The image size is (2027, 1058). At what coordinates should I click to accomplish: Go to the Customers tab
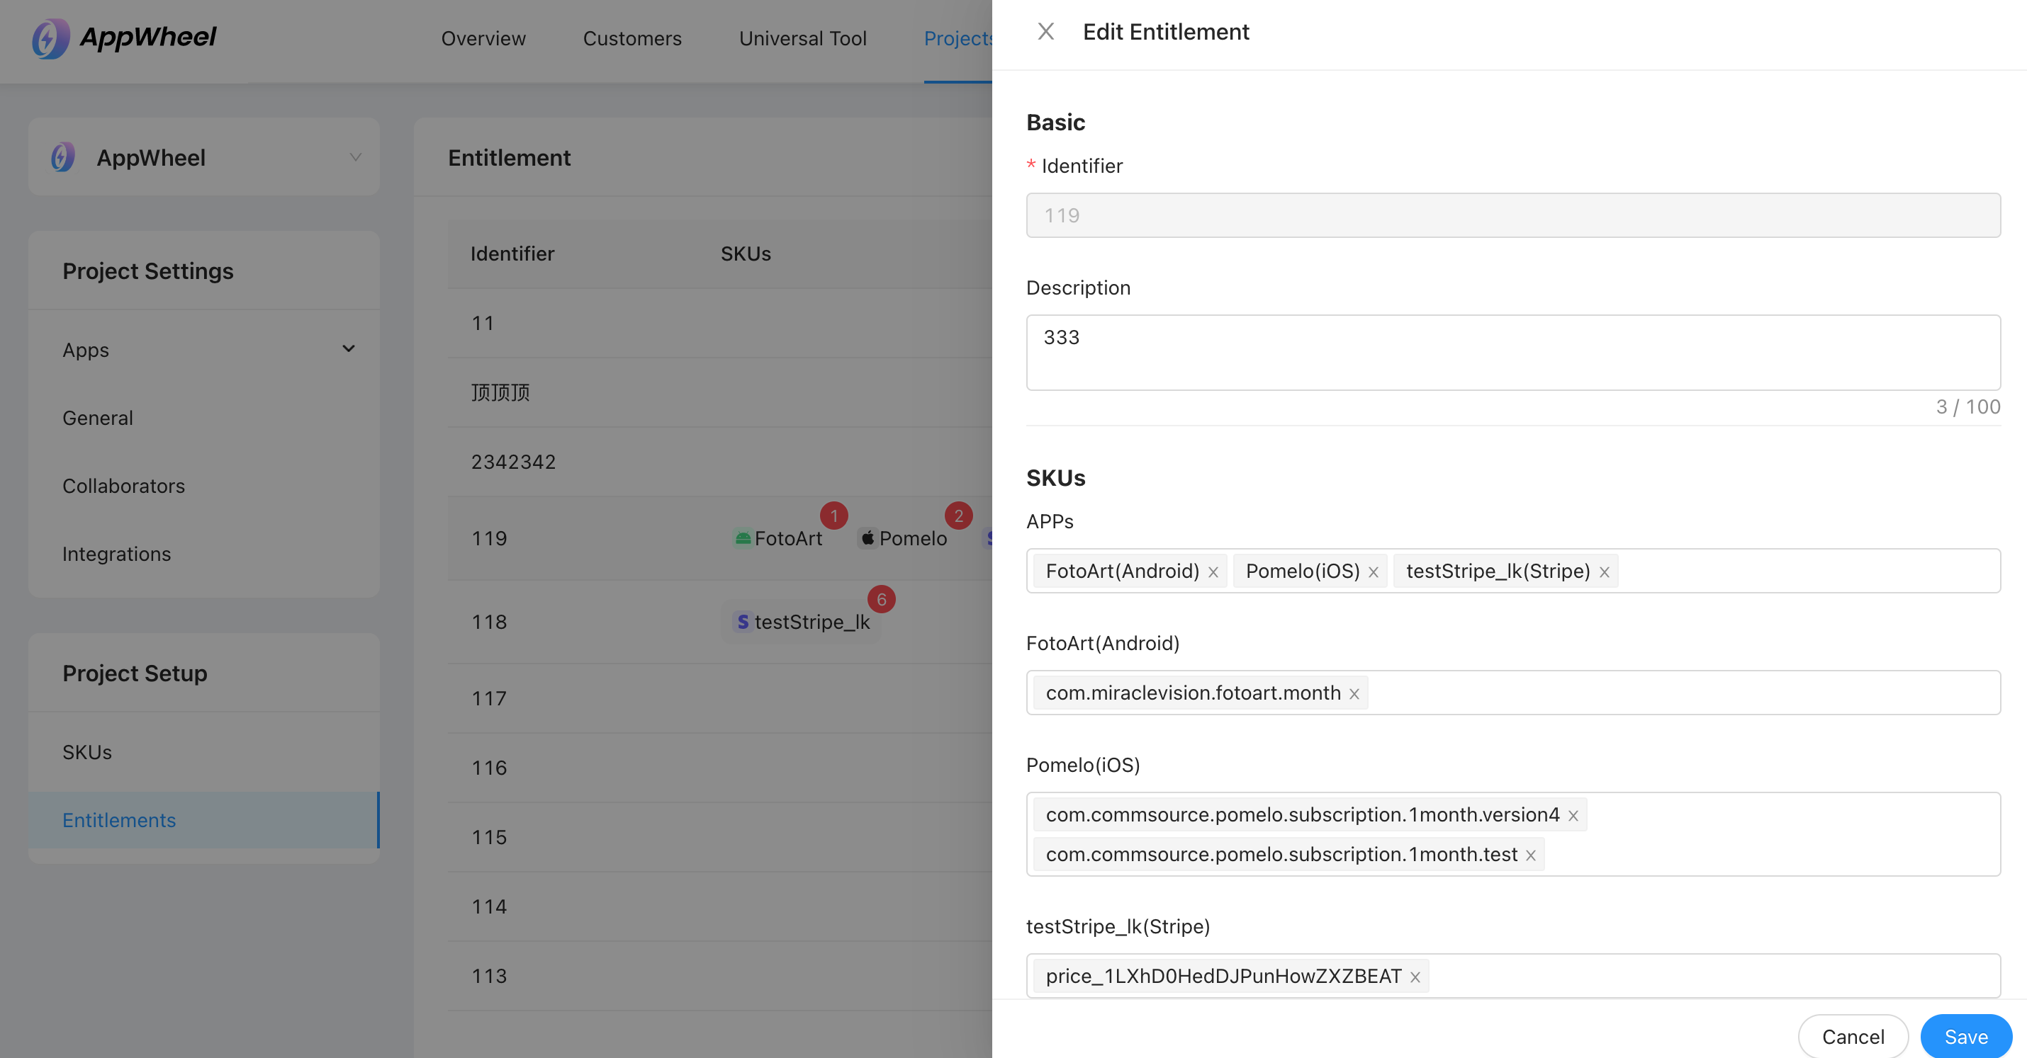(x=632, y=38)
